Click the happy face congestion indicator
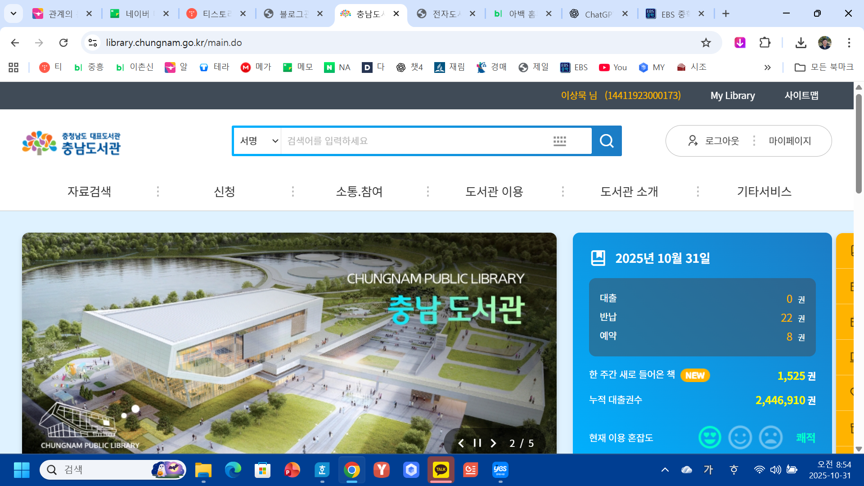This screenshot has width=864, height=486. click(710, 437)
